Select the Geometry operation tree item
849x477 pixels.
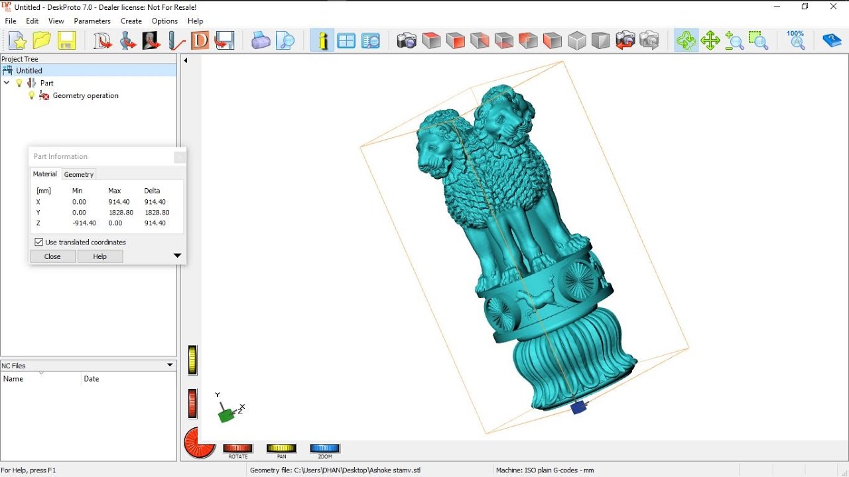coord(86,95)
